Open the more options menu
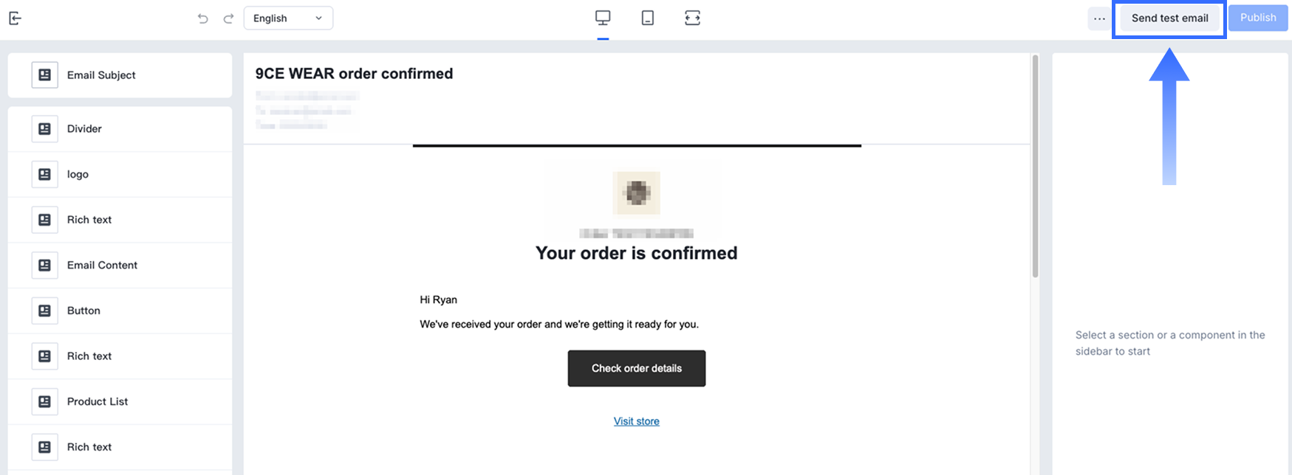 pyautogui.click(x=1099, y=18)
